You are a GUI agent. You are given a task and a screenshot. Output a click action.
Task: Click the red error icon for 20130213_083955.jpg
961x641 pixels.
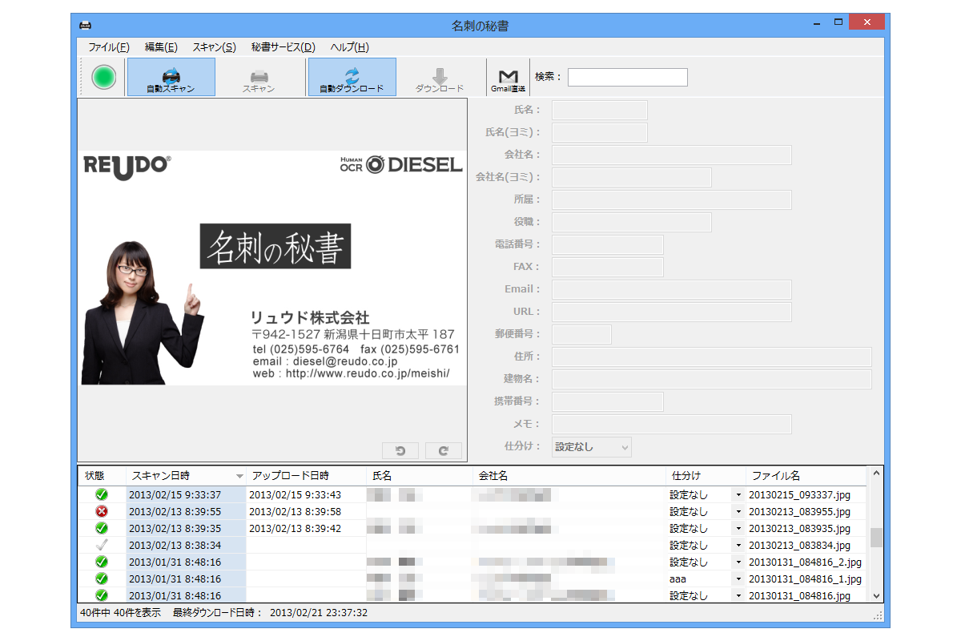pos(102,511)
